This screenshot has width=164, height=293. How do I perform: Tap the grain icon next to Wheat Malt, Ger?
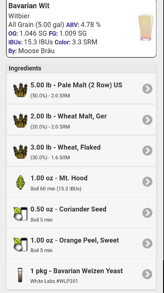coord(20,120)
